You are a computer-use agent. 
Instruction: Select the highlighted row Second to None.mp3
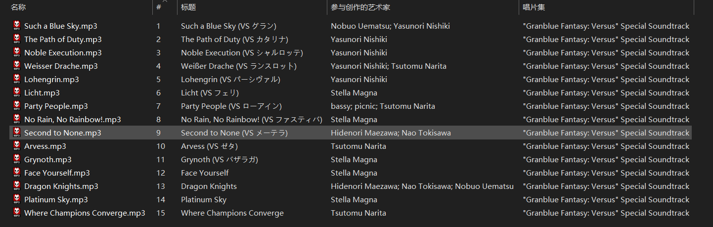click(x=351, y=133)
